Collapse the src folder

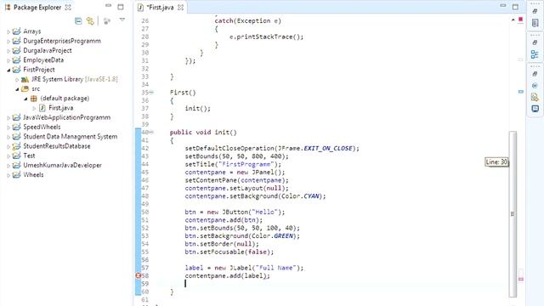[x=17, y=89]
